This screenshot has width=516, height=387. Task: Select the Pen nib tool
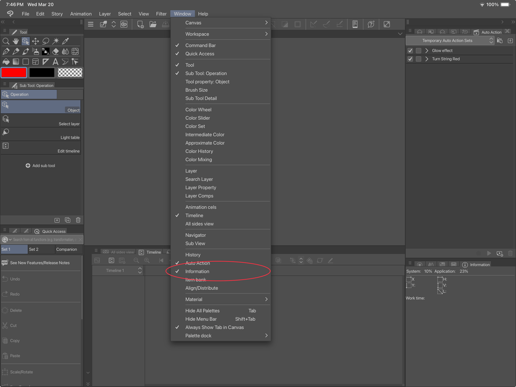(6, 52)
